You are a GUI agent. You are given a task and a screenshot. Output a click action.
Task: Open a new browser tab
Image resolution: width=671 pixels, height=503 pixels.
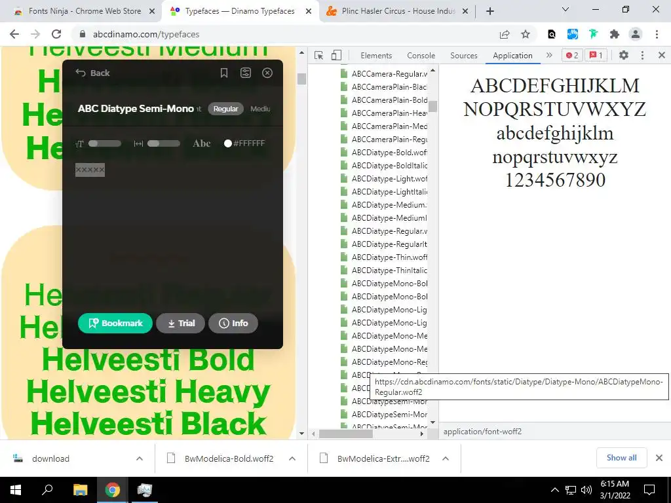[x=490, y=11]
